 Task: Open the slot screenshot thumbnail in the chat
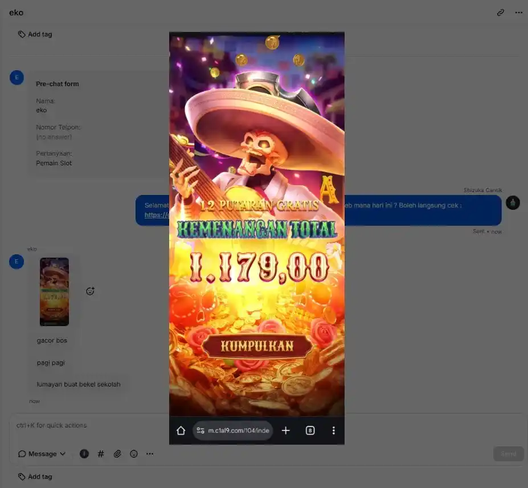54,291
